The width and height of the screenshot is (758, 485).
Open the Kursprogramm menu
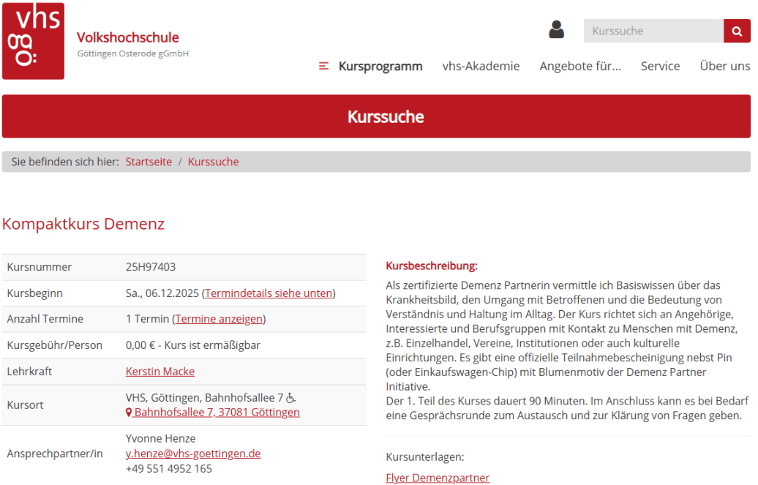[x=380, y=67]
